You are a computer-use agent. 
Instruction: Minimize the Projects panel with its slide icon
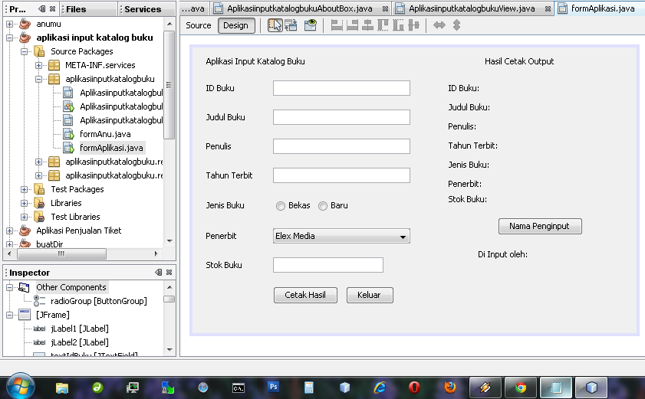tap(41, 8)
